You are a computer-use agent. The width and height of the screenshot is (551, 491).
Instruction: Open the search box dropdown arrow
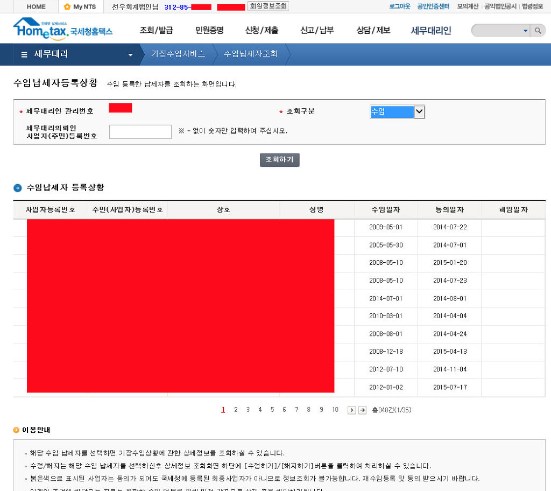(525, 31)
